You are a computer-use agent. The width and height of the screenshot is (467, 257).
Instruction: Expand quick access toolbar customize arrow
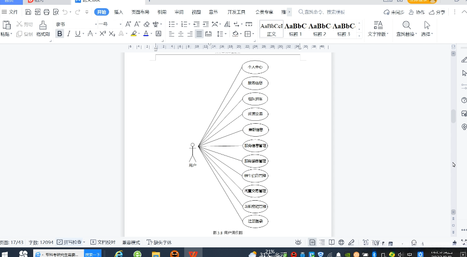pos(87,12)
